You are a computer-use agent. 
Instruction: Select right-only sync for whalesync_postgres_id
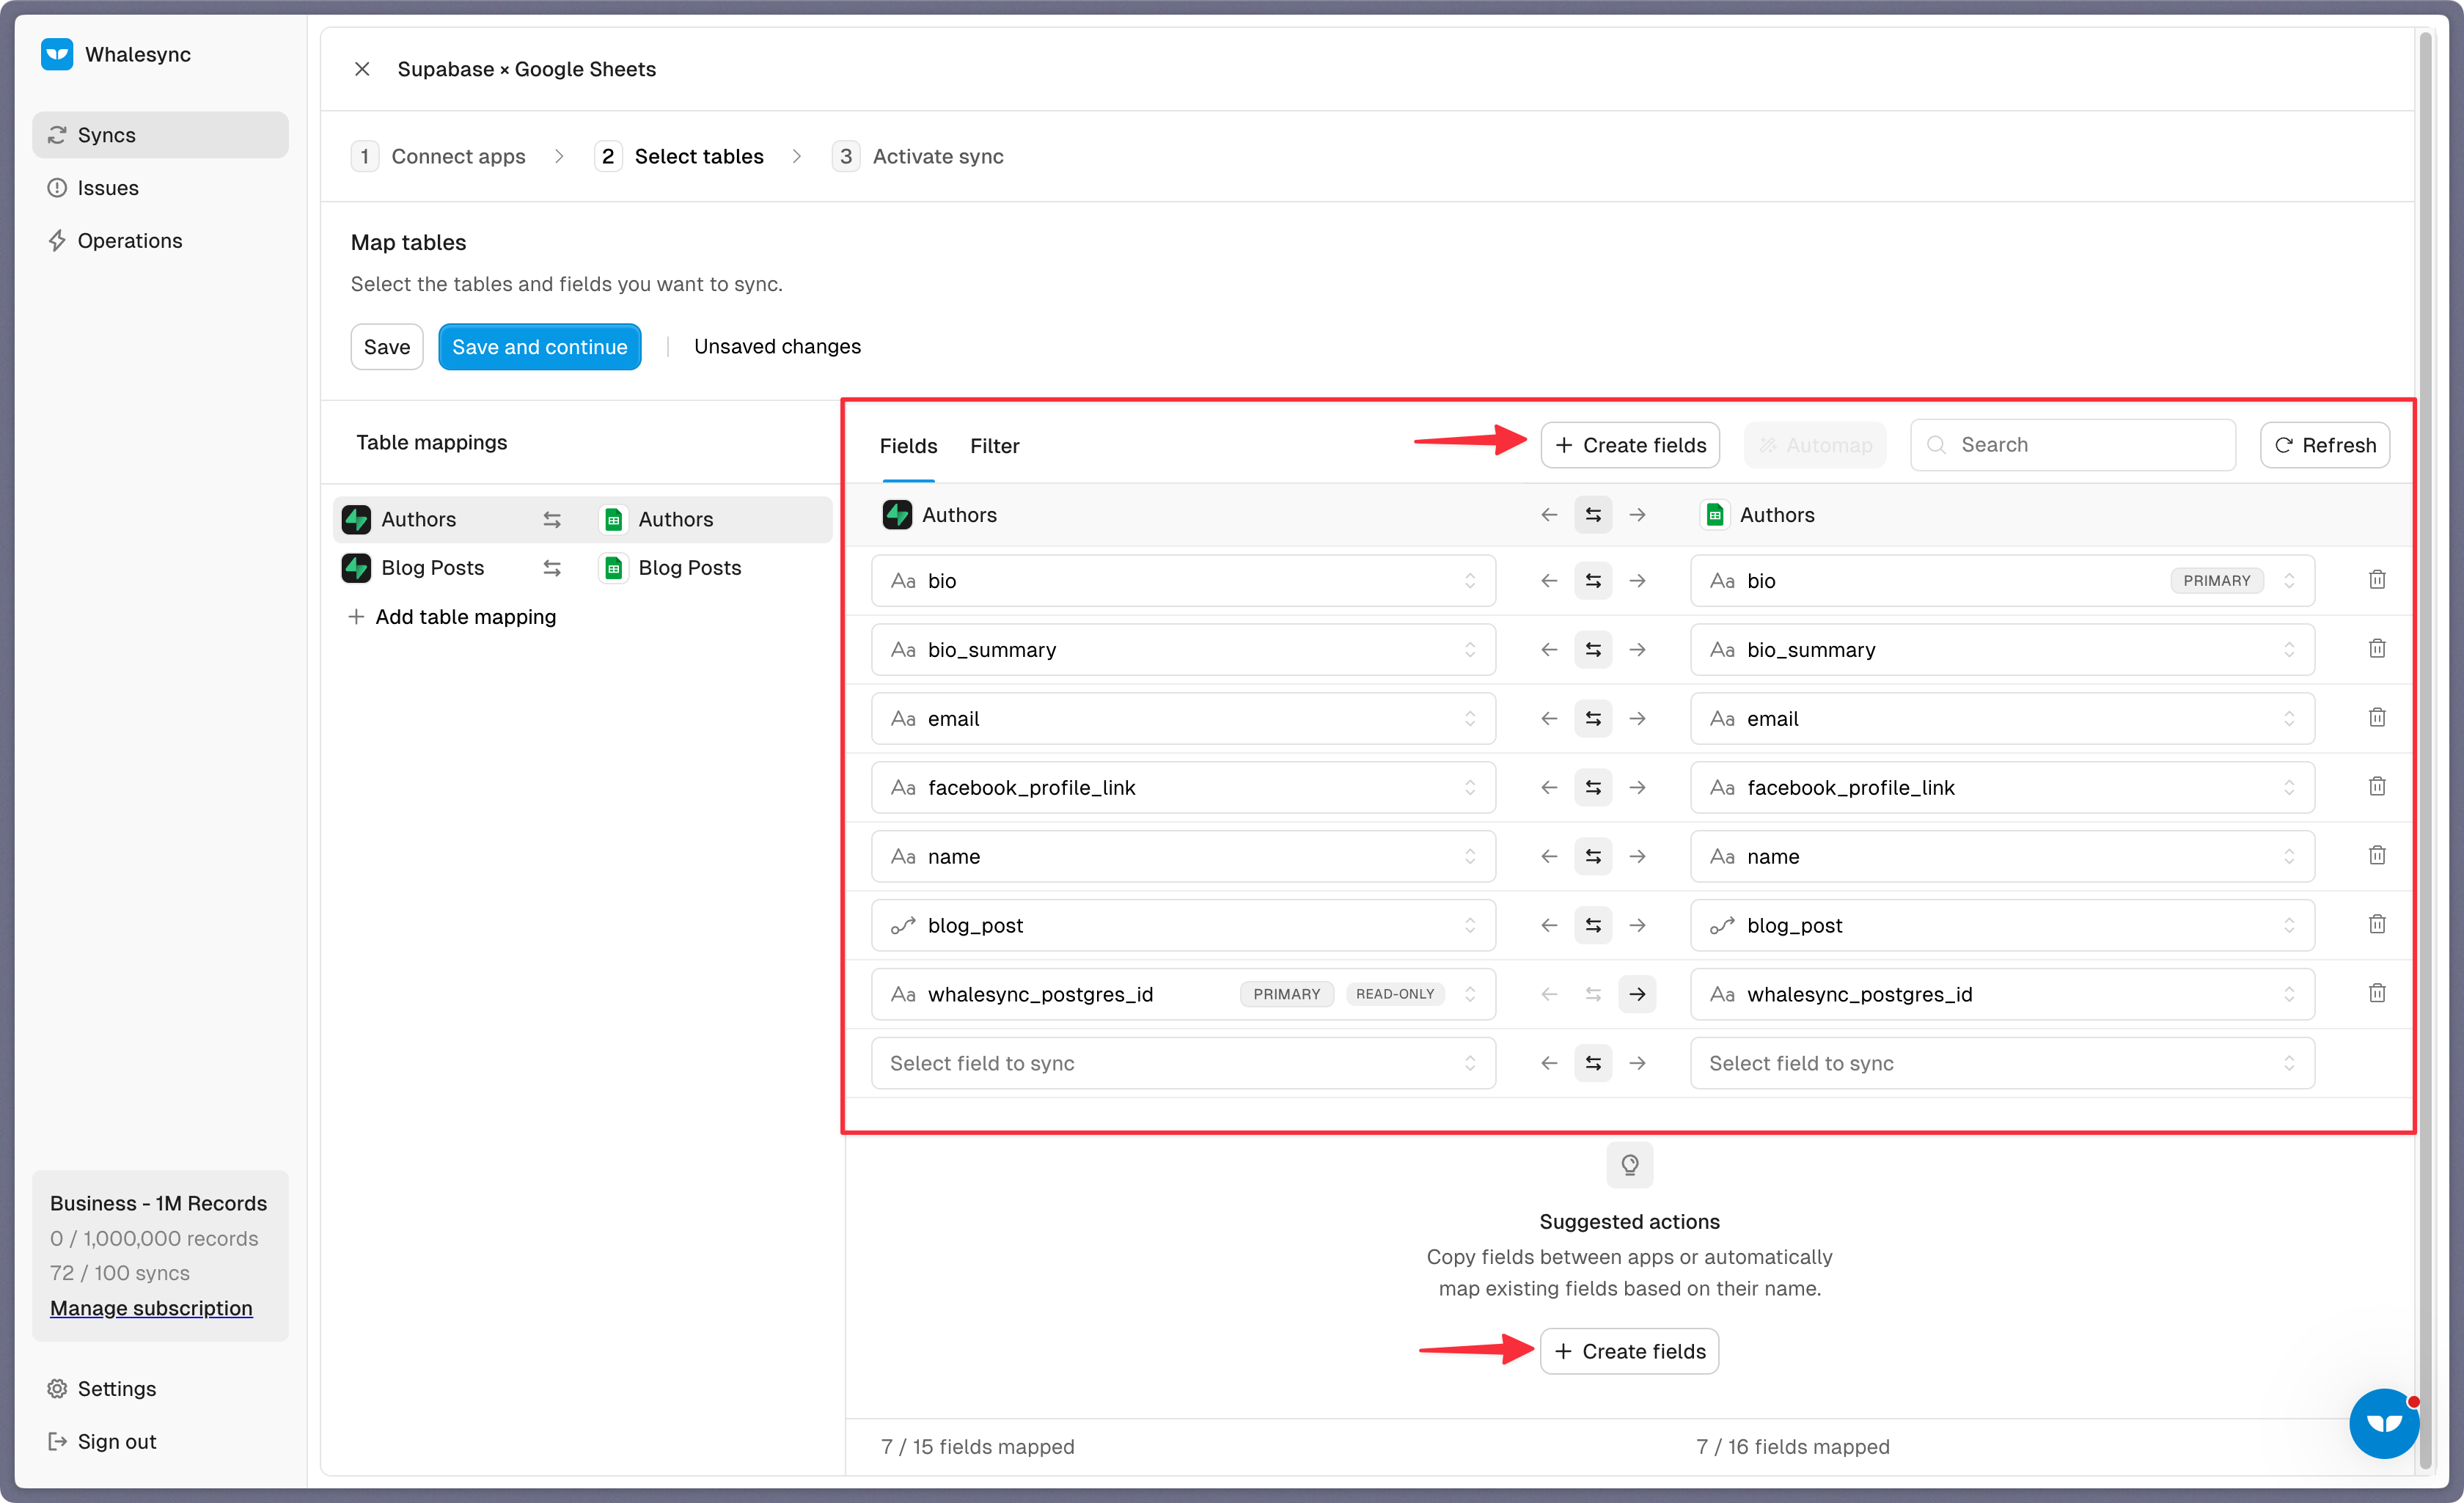tap(1637, 995)
